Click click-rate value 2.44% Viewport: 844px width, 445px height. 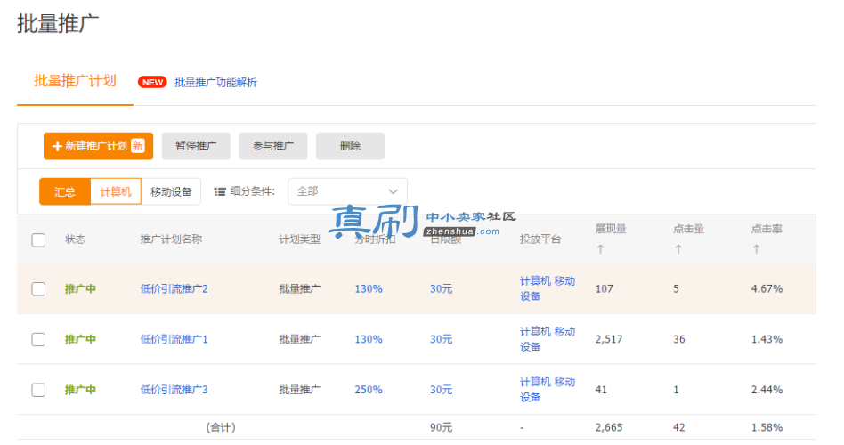[767, 390]
